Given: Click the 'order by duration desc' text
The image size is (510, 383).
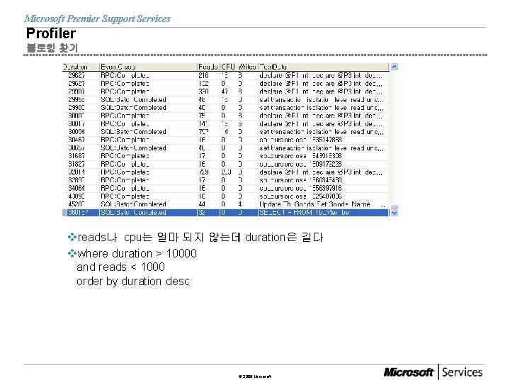Looking at the screenshot, I should point(133,281).
